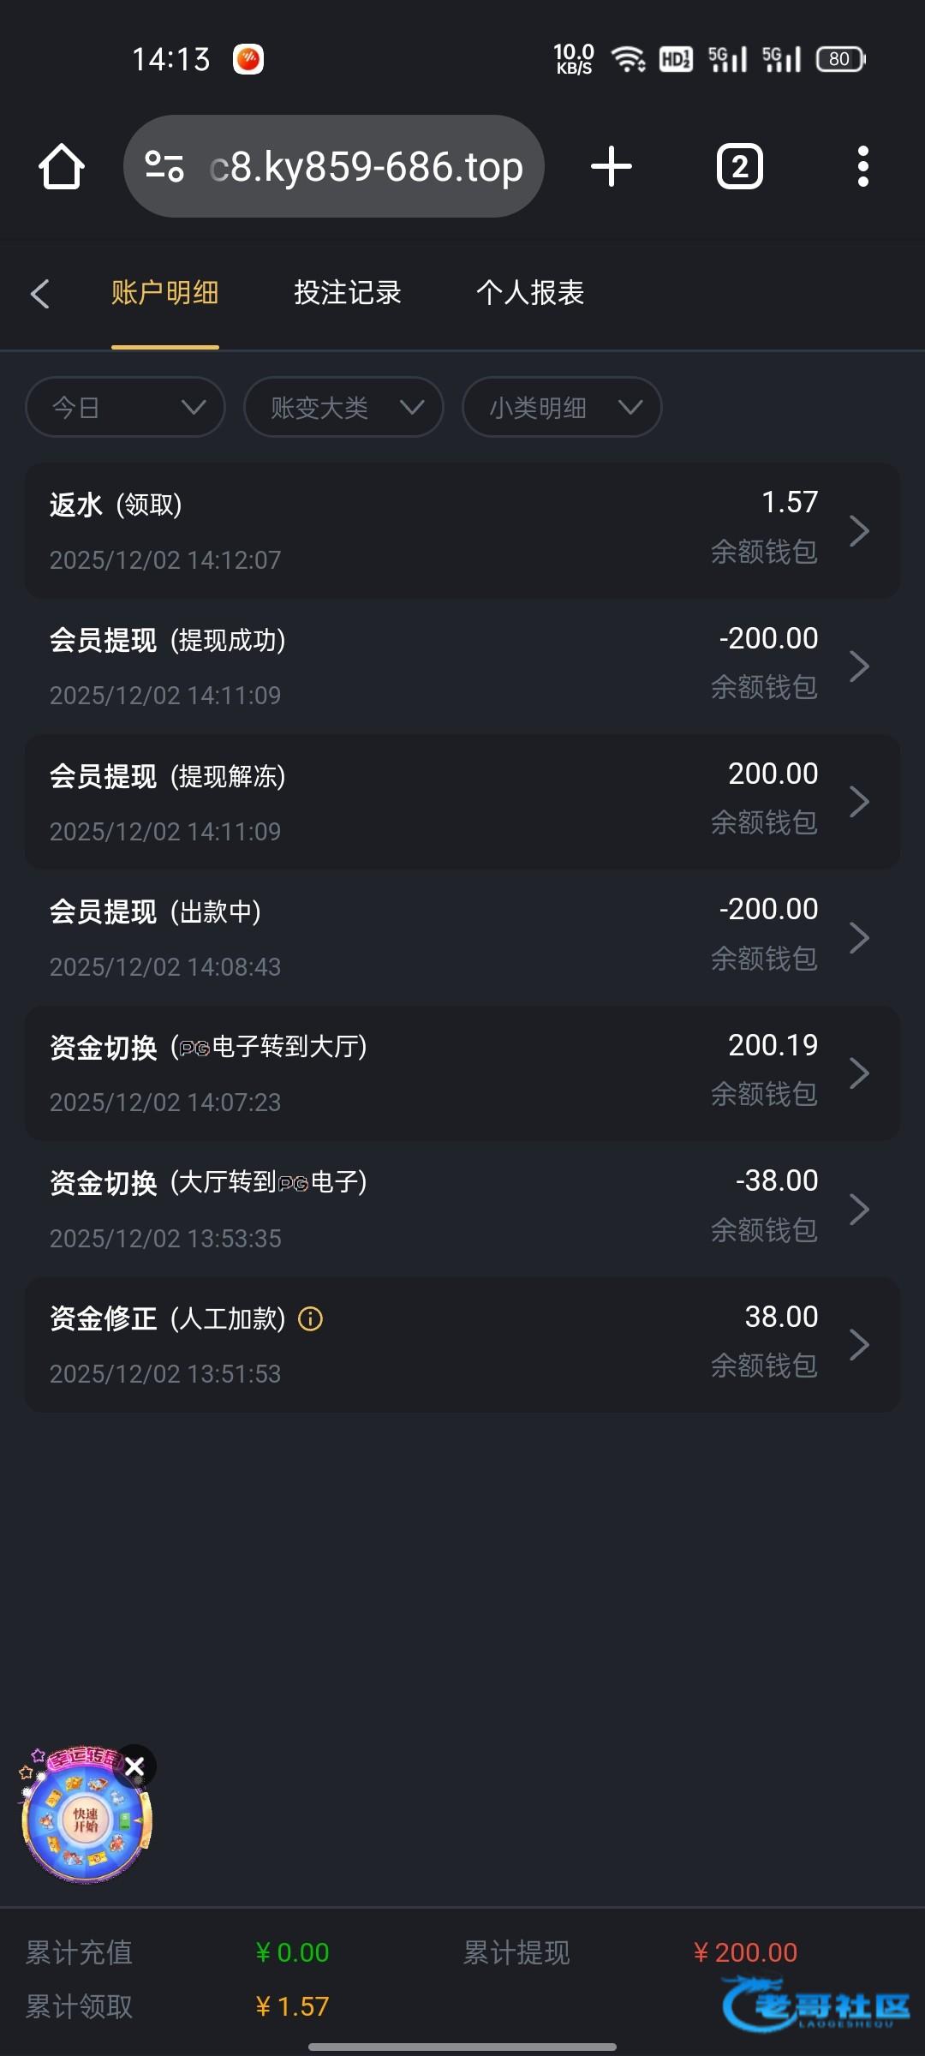Open the browser three-dot menu

pos(862,166)
